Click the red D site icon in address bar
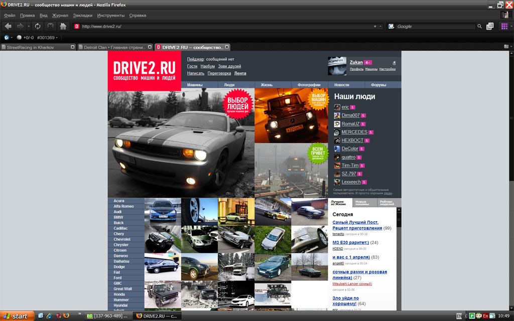This screenshot has width=514, height=321. 77,26
